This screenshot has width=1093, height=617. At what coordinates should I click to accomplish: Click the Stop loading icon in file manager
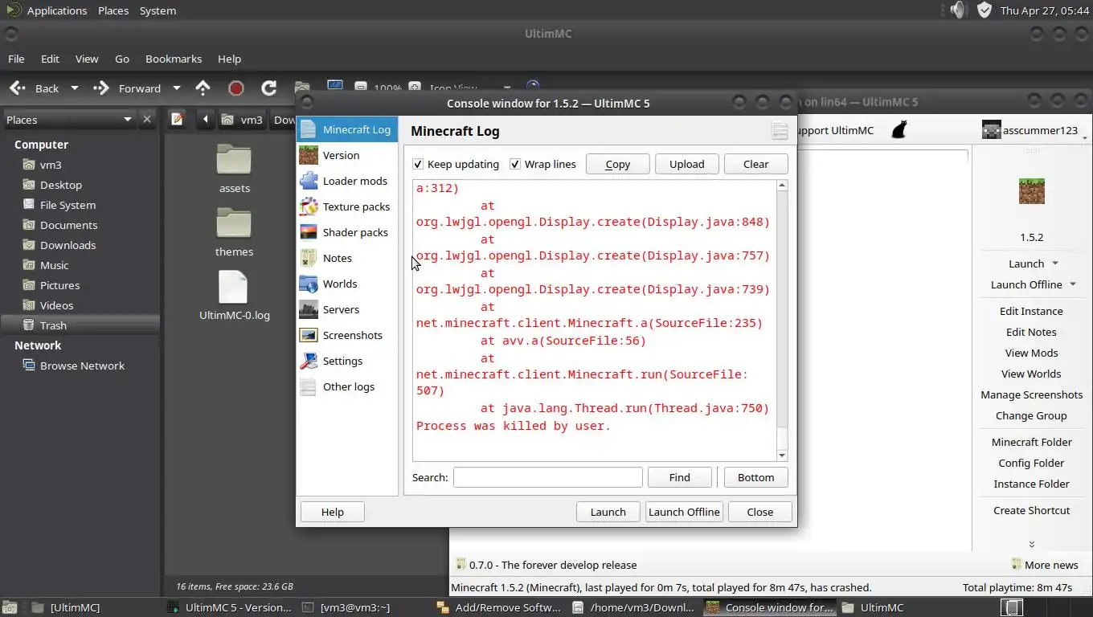point(235,88)
